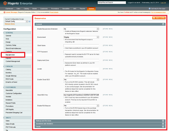Open Email to a Friend in the sidebar
The height and width of the screenshot is (131, 169).
(x=11, y=82)
